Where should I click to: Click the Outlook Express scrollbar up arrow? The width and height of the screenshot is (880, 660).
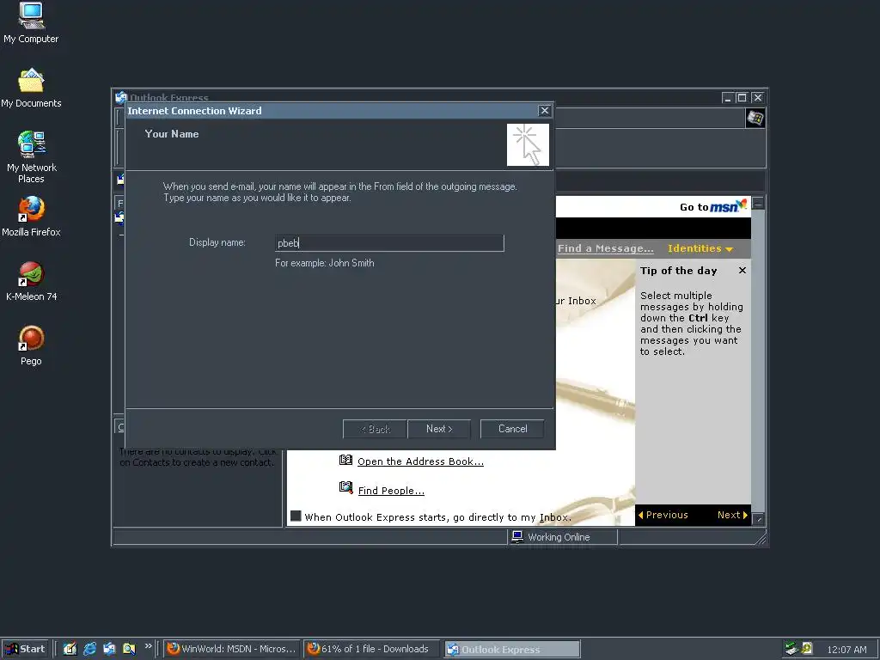(758, 203)
